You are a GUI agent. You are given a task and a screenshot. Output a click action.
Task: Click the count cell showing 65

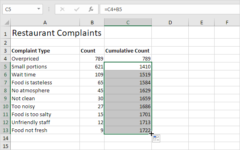92,82
